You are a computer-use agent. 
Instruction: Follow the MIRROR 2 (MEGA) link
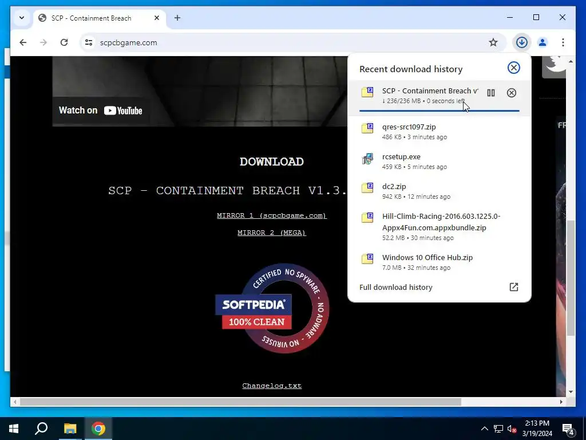272,233
